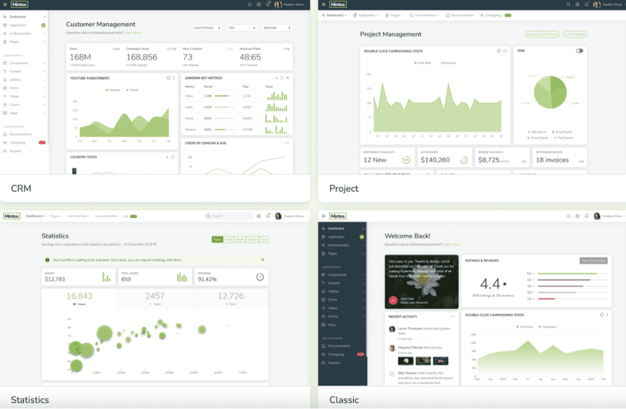
Task: Expand Authentication in CRM sidebar
Action: (x=24, y=34)
